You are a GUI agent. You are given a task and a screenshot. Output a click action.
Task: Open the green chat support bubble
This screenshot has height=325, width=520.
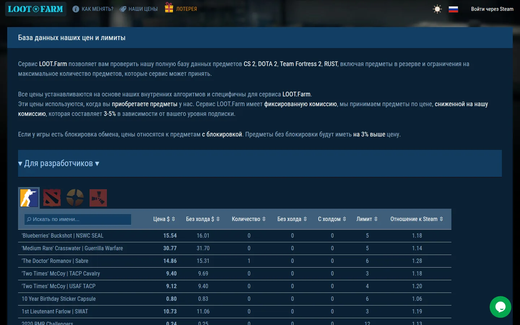pyautogui.click(x=500, y=307)
